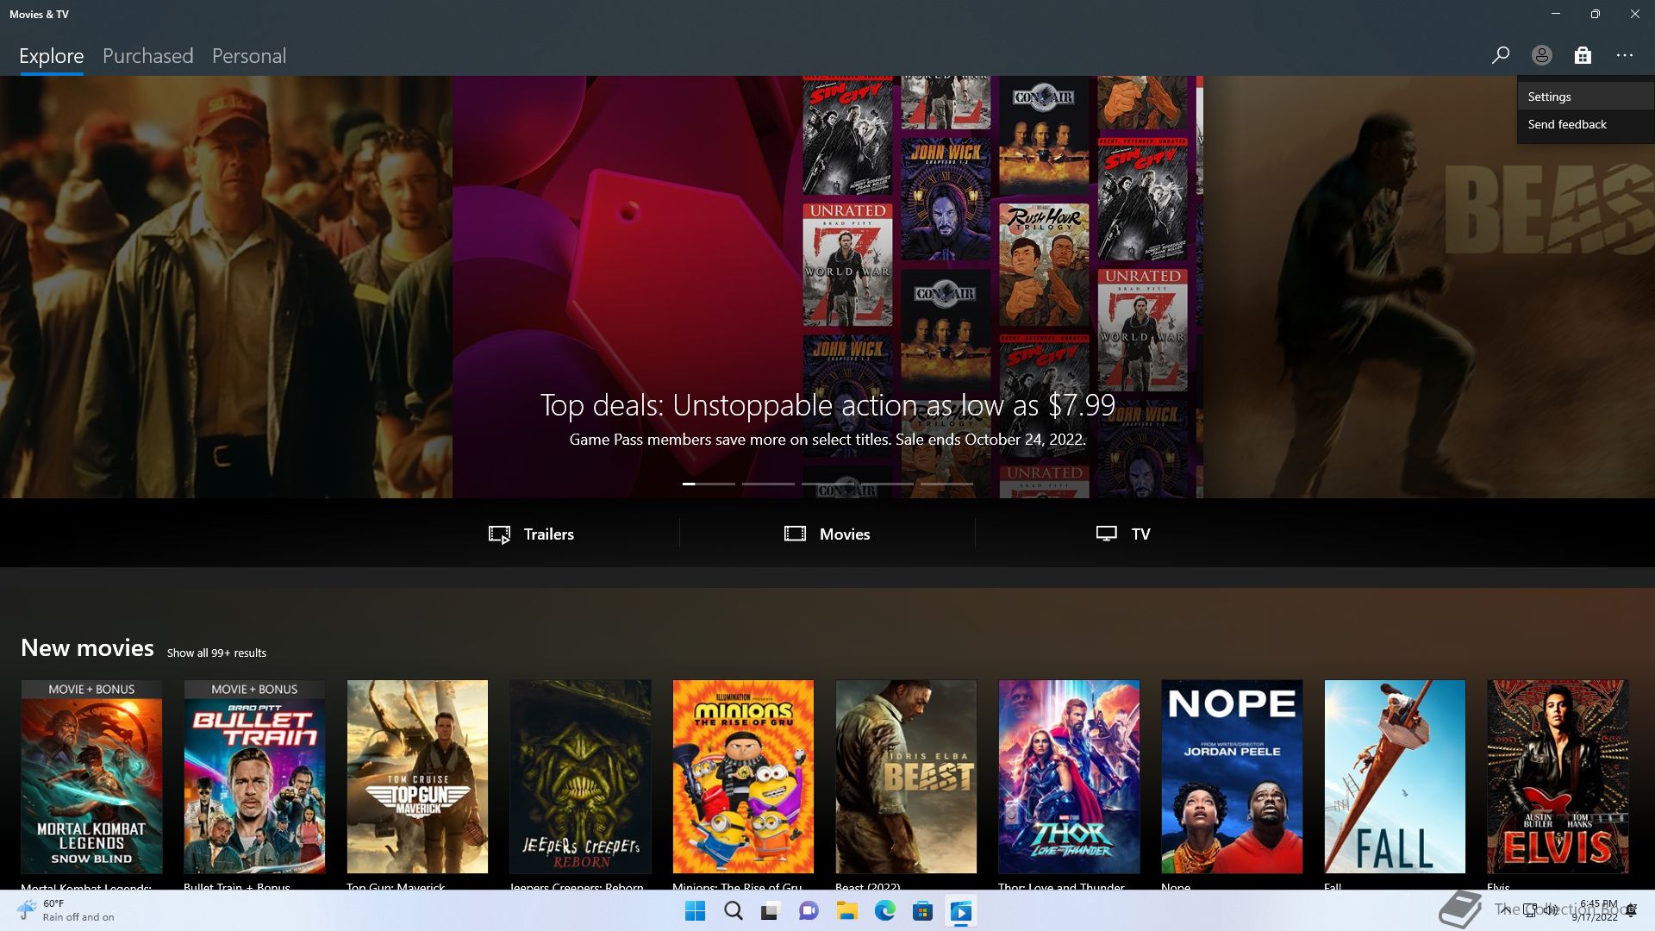Show the previous hero slide with man in cap
This screenshot has width=1655, height=931.
226,287
